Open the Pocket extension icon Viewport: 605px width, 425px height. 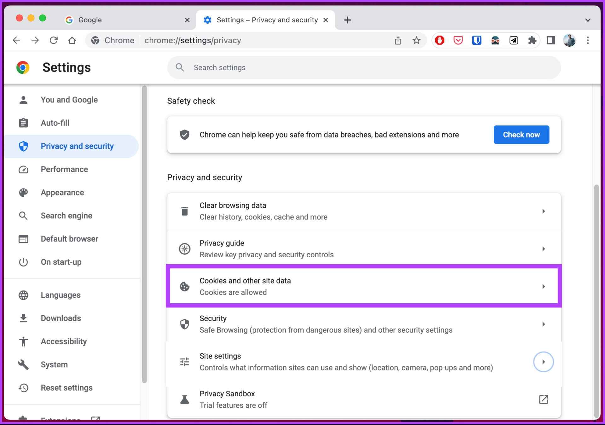click(458, 40)
